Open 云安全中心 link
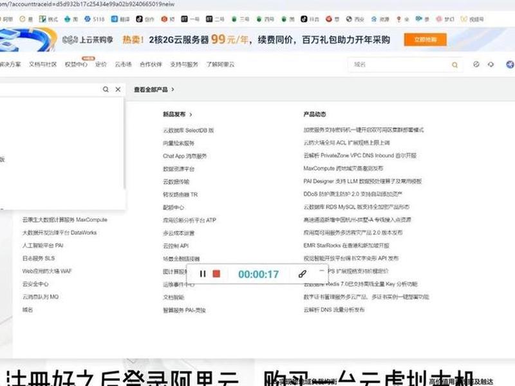The width and height of the screenshot is (515, 386). point(35,284)
